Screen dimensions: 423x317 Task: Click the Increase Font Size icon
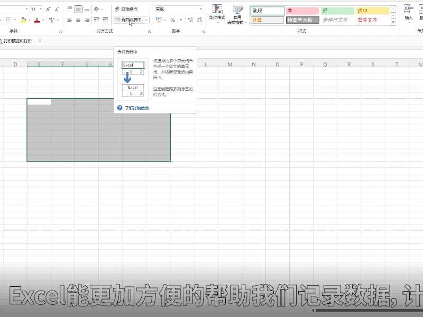tap(49, 8)
